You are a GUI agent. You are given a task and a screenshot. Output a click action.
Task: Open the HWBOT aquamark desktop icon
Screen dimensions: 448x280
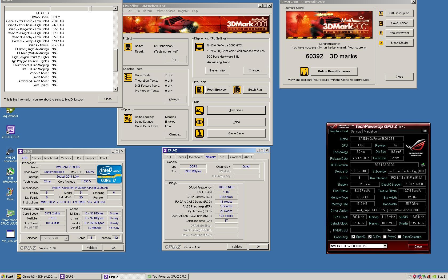(x=10, y=155)
